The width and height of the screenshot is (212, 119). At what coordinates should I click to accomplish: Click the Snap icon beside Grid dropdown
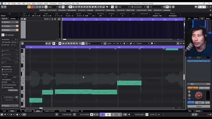pyautogui.click(x=116, y=7)
